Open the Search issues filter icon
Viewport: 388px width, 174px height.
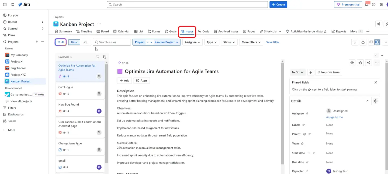click(x=355, y=42)
